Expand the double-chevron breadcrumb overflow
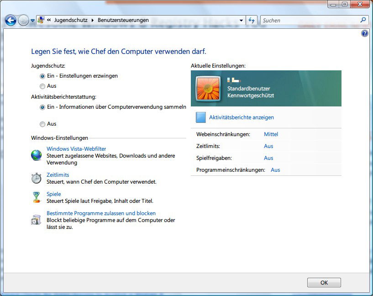Image resolution: width=373 pixels, height=296 pixels. coord(49,20)
